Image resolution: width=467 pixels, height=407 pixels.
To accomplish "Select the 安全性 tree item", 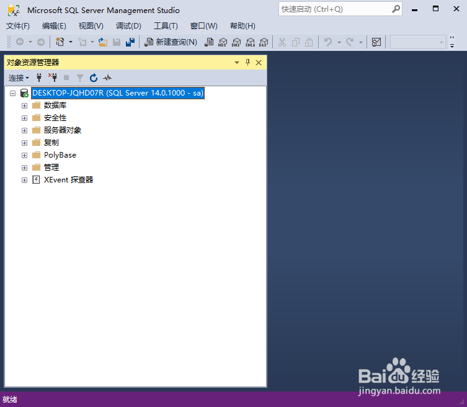I will pyautogui.click(x=55, y=118).
